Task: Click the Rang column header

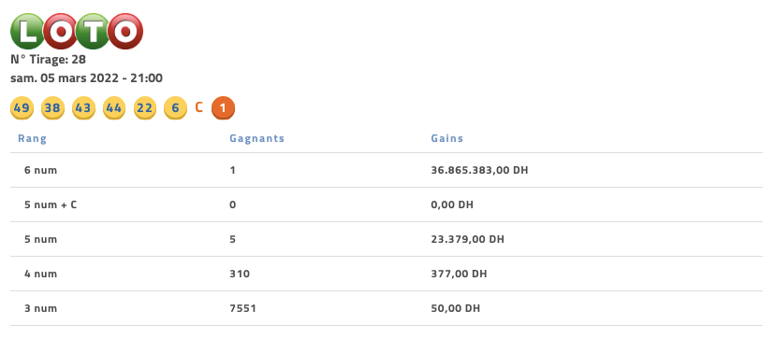Action: pyautogui.click(x=32, y=138)
